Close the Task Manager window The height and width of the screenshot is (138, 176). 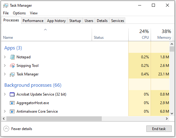click(x=167, y=5)
